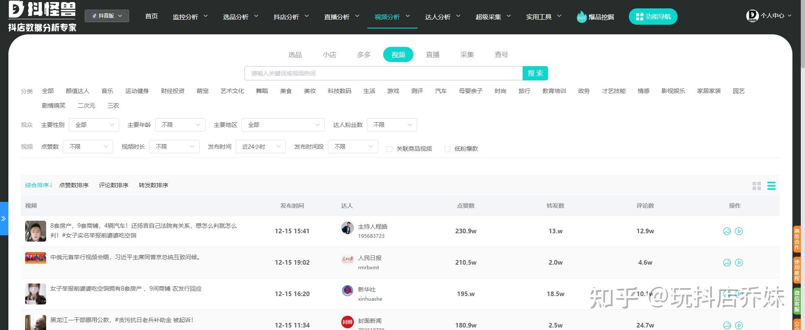Click 新华社 avatar
Screen dimensions: 805x330
(x=348, y=291)
